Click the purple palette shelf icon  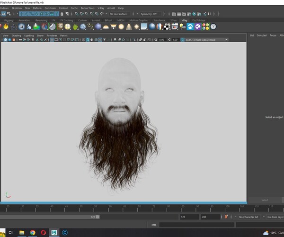coord(198,27)
